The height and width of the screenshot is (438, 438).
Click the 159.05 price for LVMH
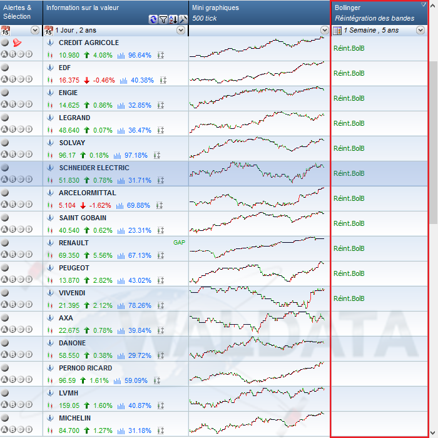point(69,405)
